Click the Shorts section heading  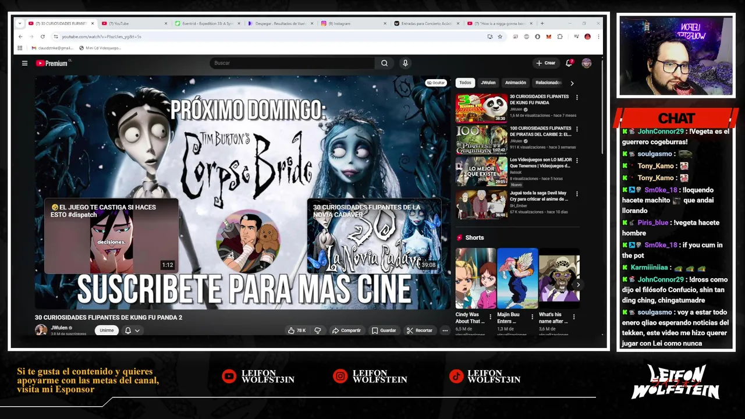474,237
